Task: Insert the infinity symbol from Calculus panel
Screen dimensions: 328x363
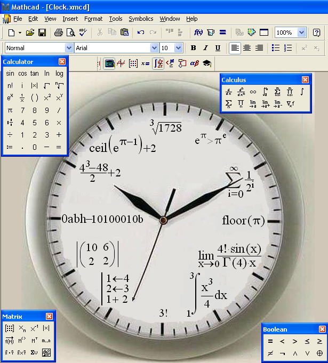Action: tap(253, 92)
